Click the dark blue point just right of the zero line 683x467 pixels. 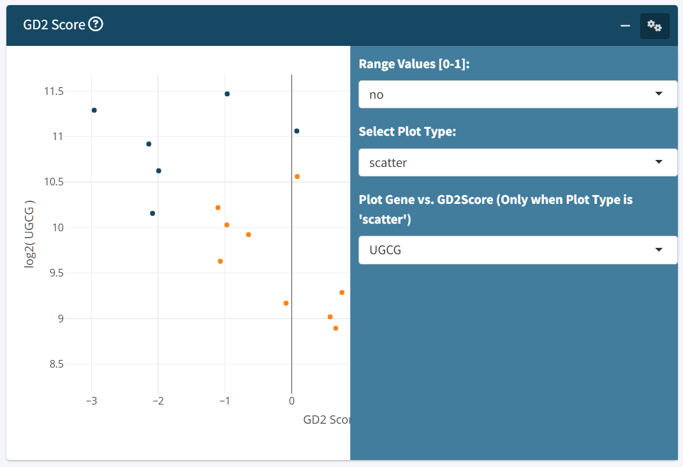(x=297, y=131)
